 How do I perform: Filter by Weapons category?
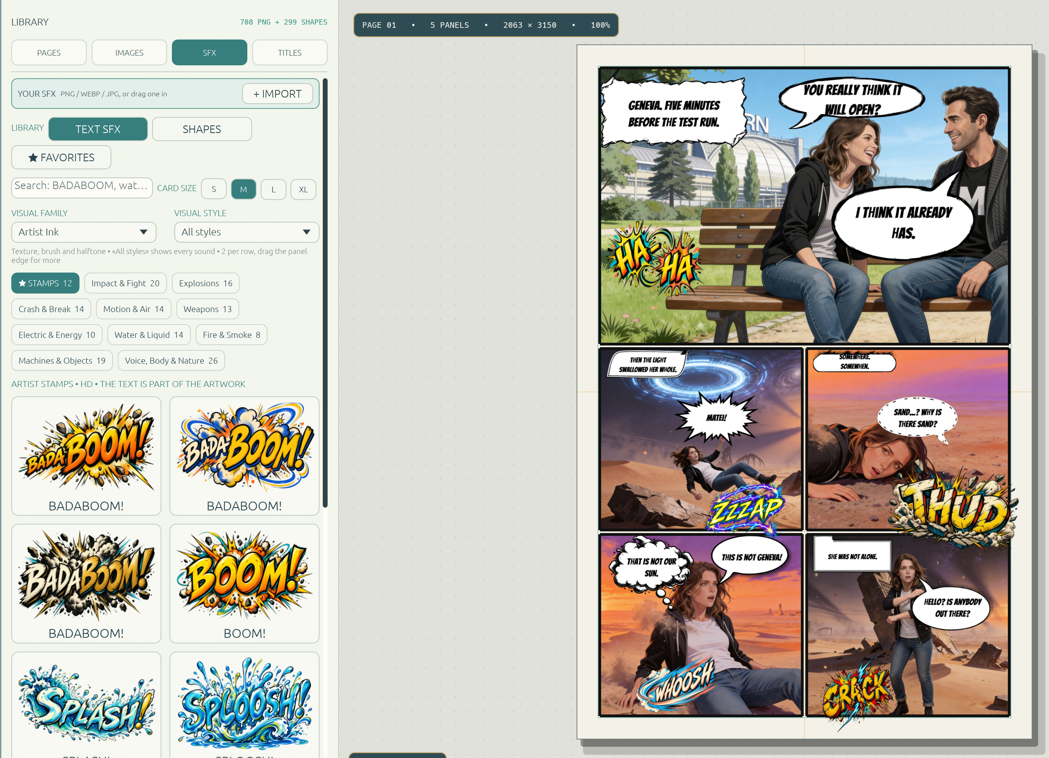coord(207,309)
